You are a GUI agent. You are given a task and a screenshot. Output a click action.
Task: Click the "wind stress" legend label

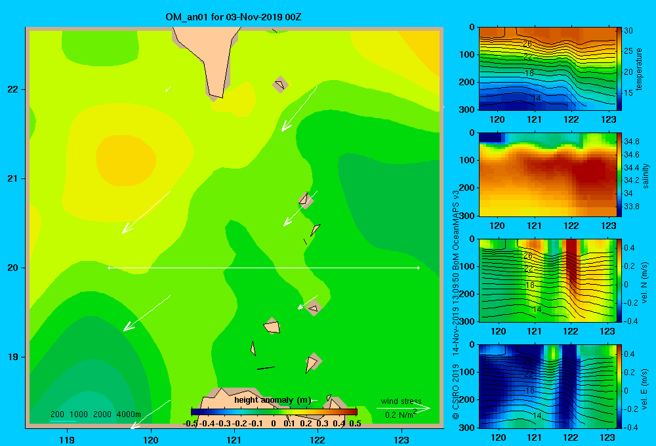tap(401, 401)
